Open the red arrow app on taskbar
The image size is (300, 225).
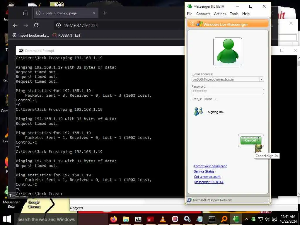tap(150, 219)
